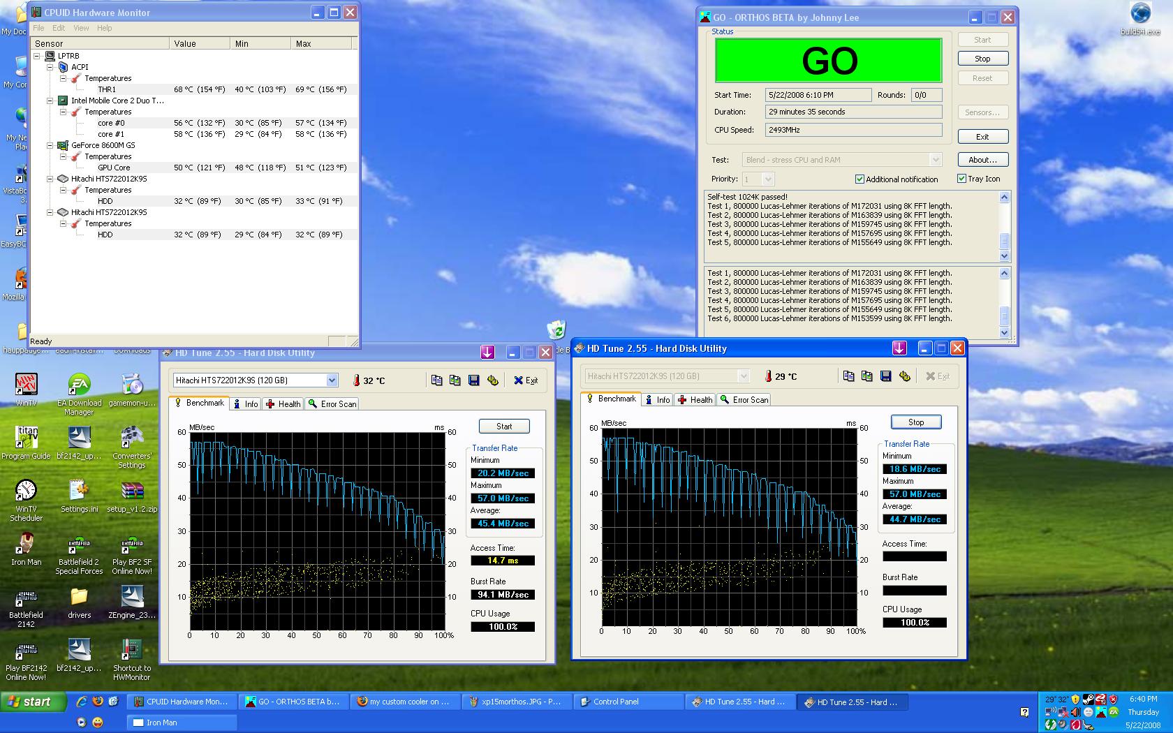This screenshot has width=1173, height=733.
Task: Click Start benchmark button in left HD Tune
Action: (x=504, y=427)
